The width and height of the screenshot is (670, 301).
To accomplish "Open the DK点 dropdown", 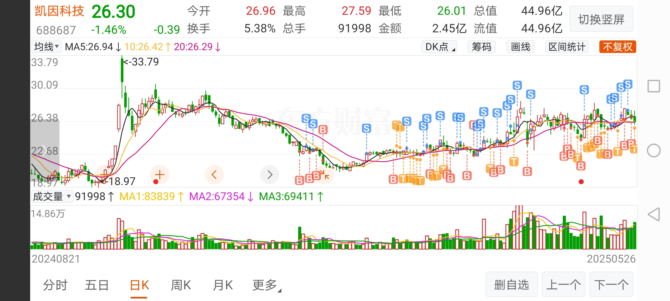I will click(439, 47).
